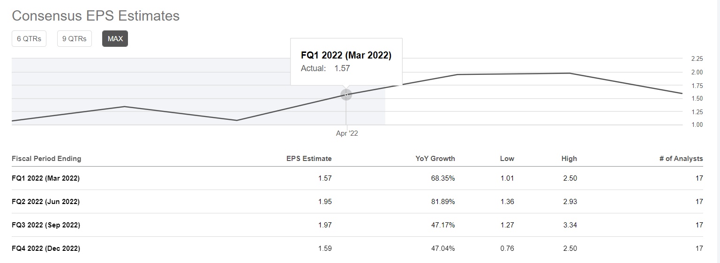Click the YoY Growth column header
720x263 pixels.
click(x=435, y=159)
